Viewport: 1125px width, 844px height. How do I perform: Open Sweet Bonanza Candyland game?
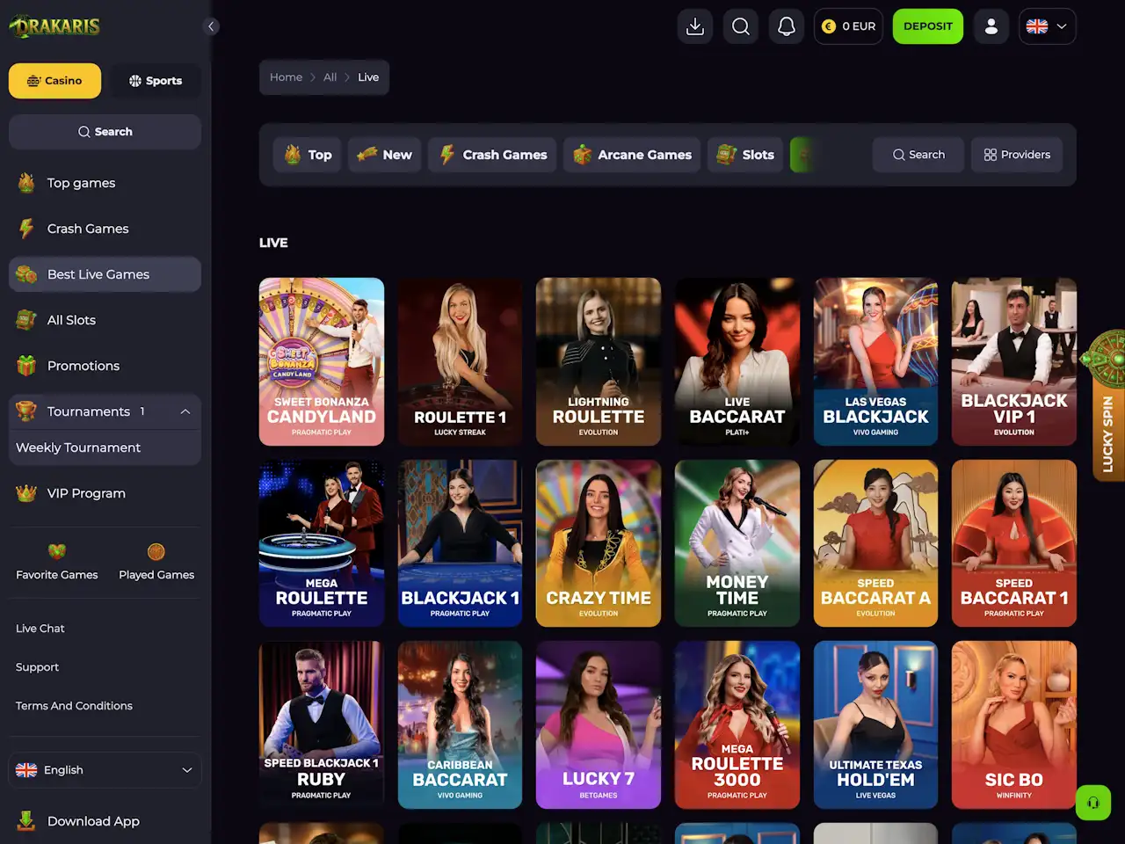tap(322, 361)
